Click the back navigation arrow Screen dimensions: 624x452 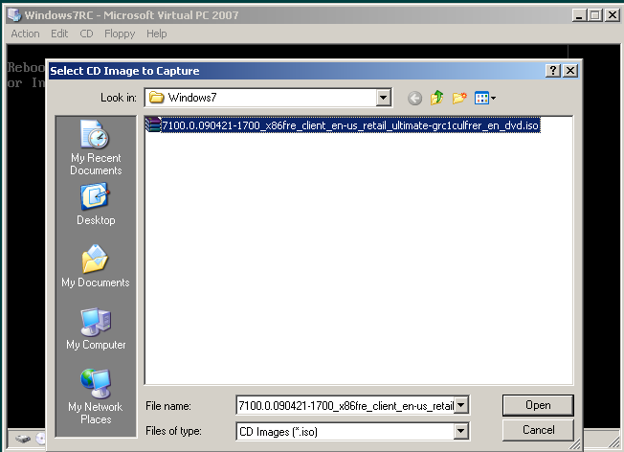(414, 98)
